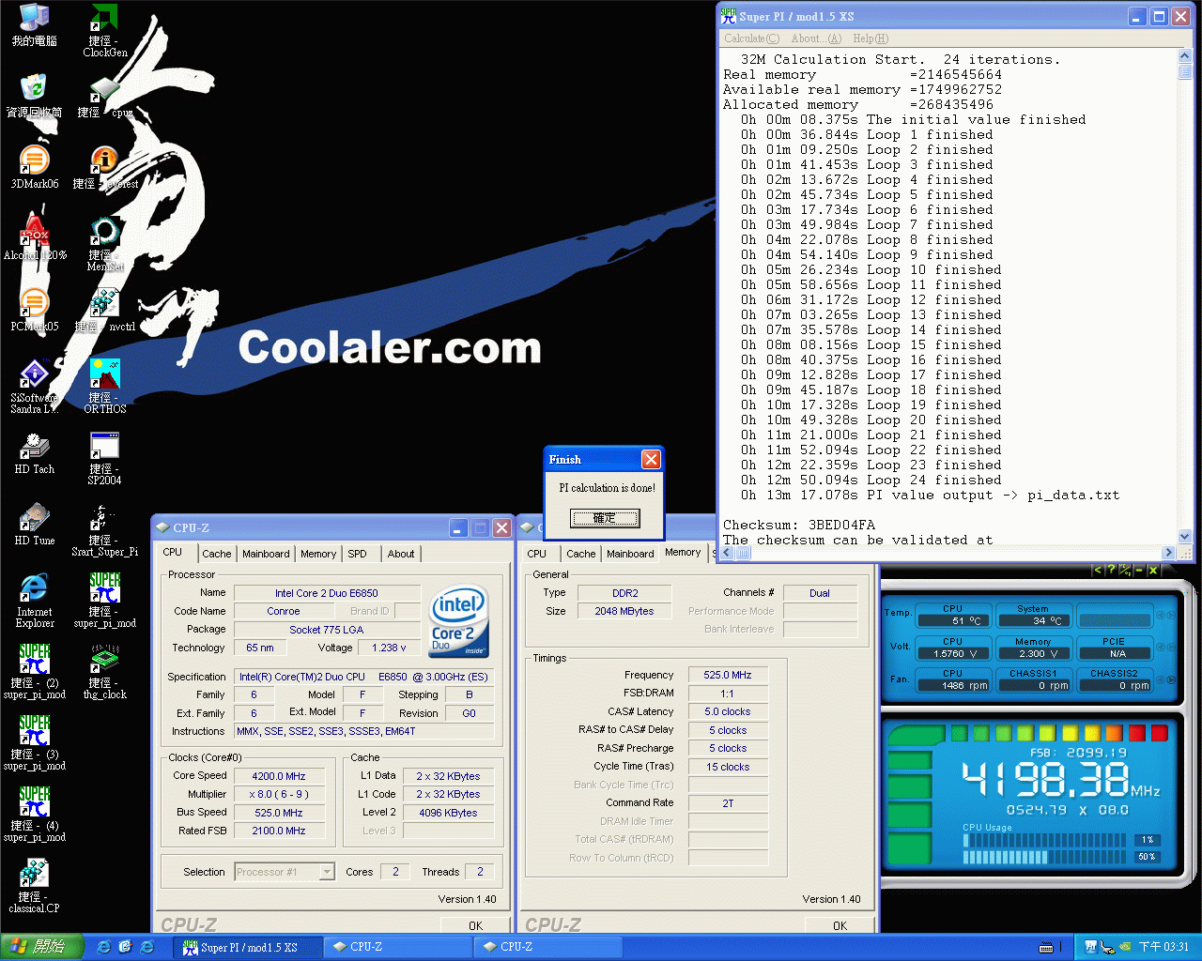Click the keyboard language bar icon in taskbar
Image resolution: width=1202 pixels, height=961 pixels.
click(x=1046, y=947)
